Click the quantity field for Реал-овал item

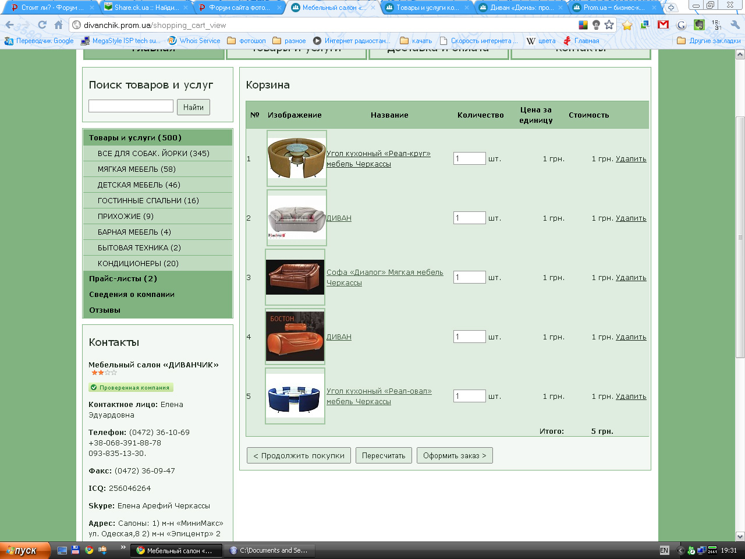470,396
